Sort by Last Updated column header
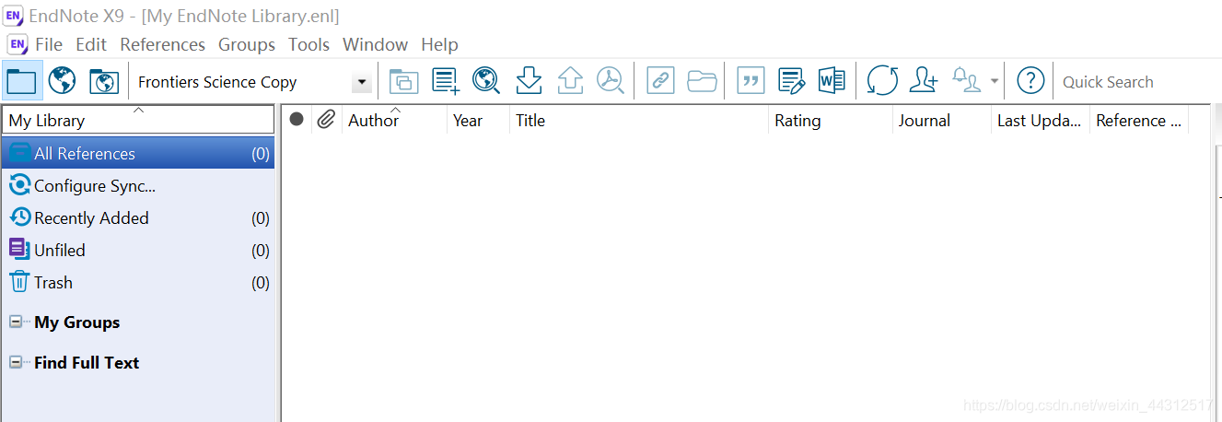This screenshot has width=1222, height=422. pyautogui.click(x=1041, y=120)
